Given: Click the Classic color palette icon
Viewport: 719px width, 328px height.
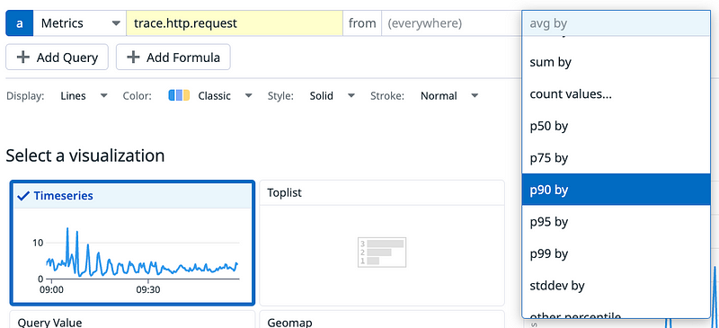Looking at the screenshot, I should 179,95.
